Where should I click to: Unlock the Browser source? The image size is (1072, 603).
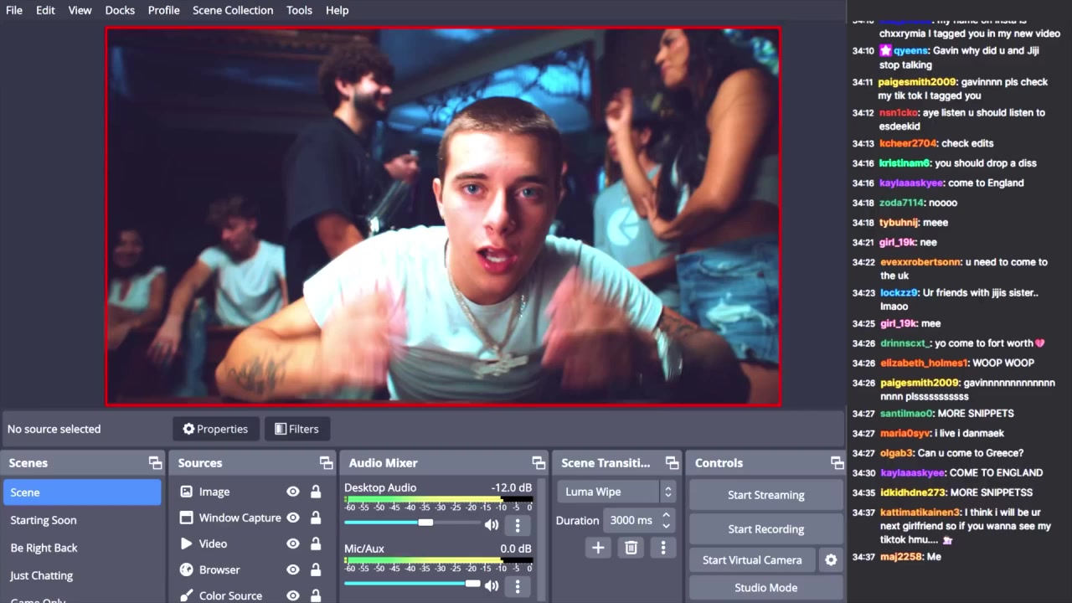tap(316, 570)
